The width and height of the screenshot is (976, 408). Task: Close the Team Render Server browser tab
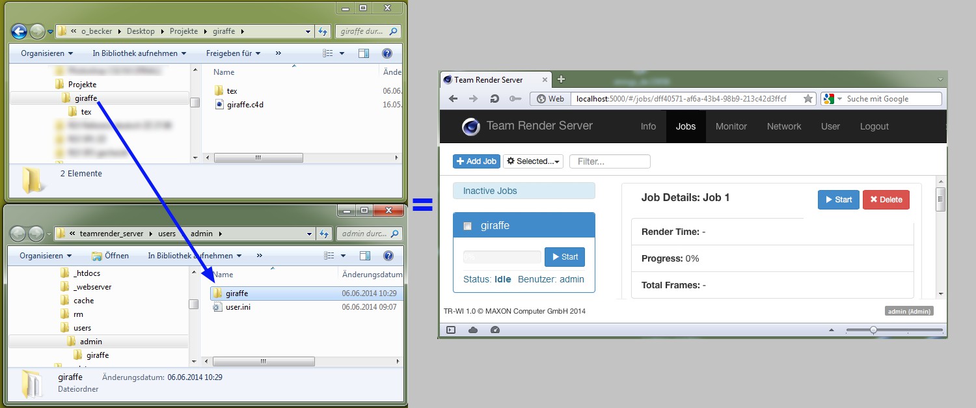tap(545, 79)
